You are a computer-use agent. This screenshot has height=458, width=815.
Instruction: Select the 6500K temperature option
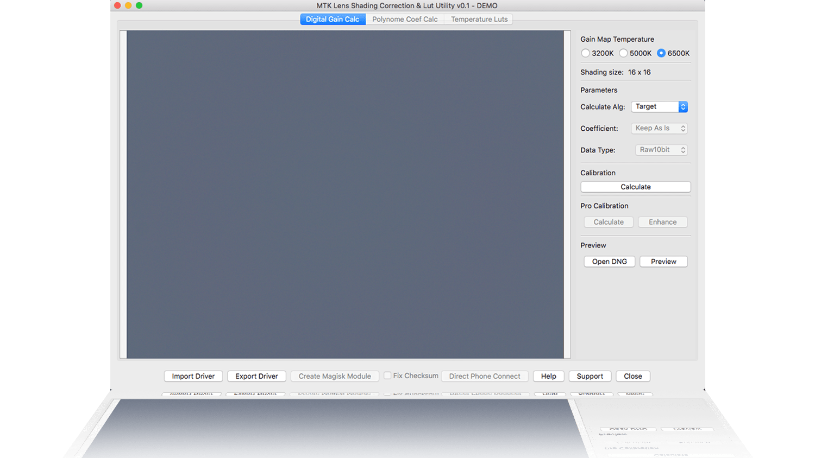661,53
